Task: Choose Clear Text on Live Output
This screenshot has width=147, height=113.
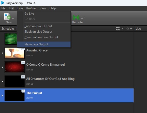Action: click(x=44, y=37)
